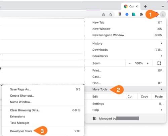Click the multicolor bookmark extension icon

tap(120, 14)
